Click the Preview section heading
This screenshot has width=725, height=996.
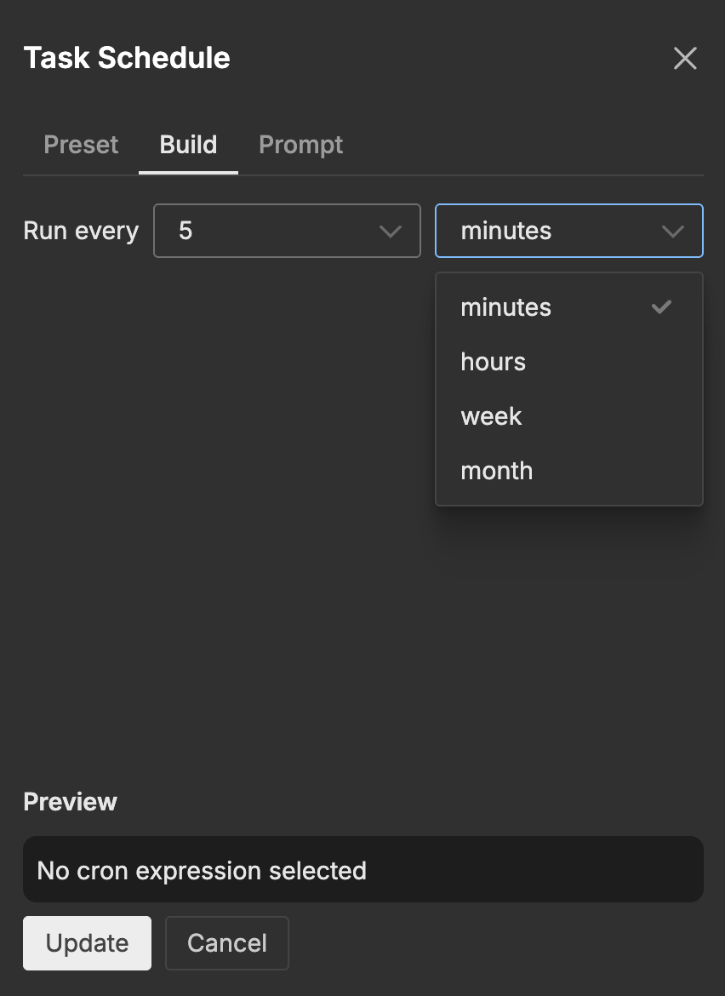click(x=71, y=801)
